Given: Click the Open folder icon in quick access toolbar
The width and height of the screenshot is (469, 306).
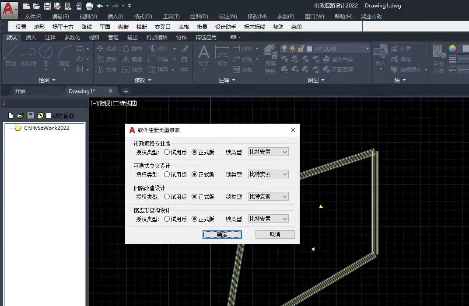Looking at the screenshot, I should point(36,6).
